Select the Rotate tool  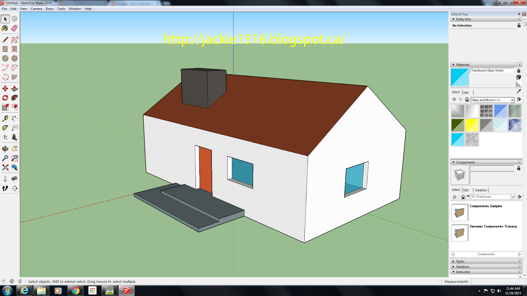click(x=5, y=97)
